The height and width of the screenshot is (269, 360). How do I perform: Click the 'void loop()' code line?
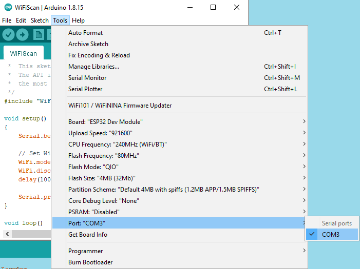click(24, 223)
